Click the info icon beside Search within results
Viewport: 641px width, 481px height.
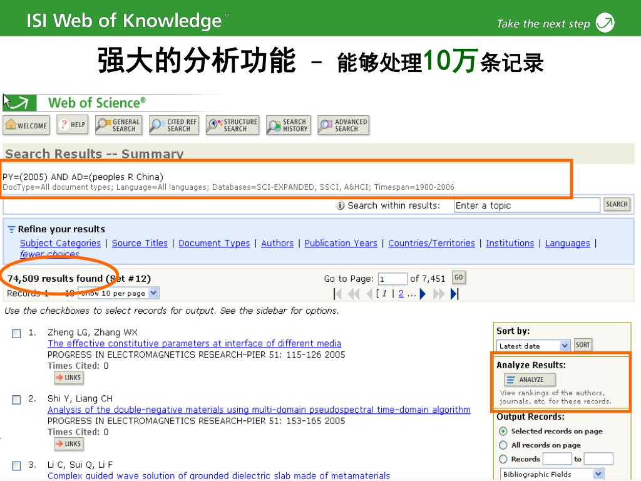[x=340, y=205]
